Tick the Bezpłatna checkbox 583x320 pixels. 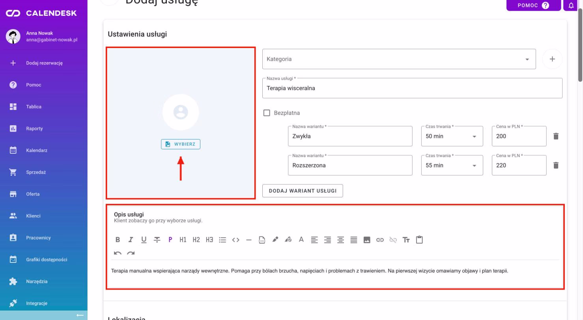coord(267,113)
